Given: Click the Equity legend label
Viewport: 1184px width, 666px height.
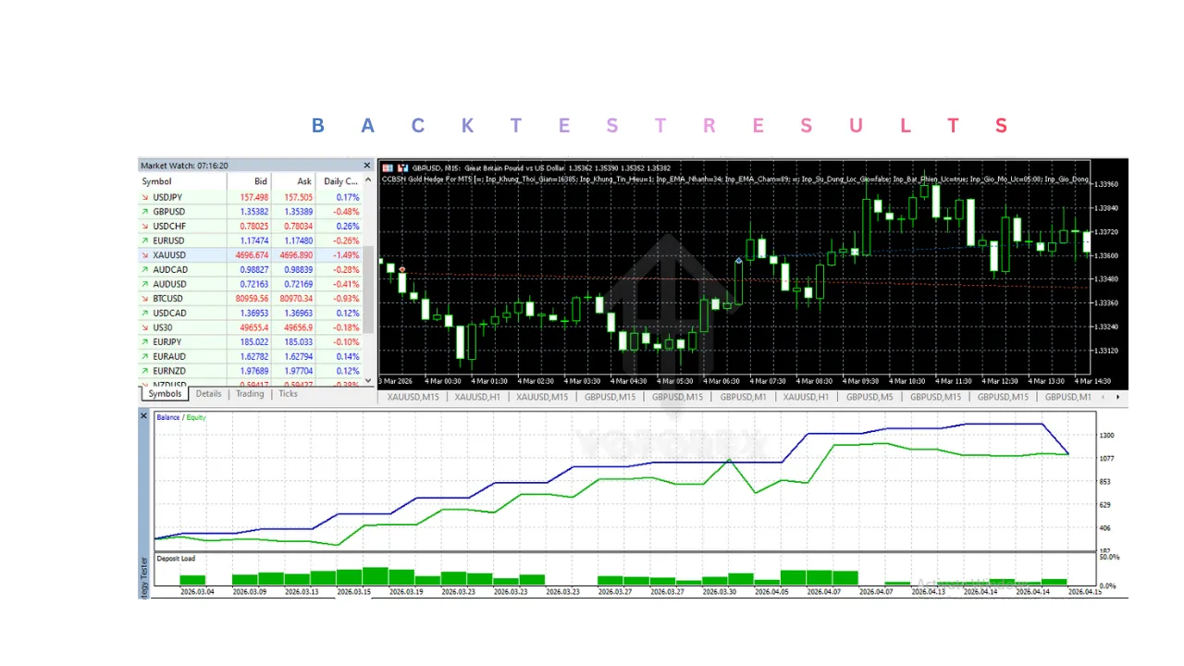Looking at the screenshot, I should 196,417.
